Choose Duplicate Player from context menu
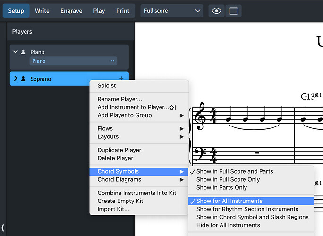 (x=119, y=150)
